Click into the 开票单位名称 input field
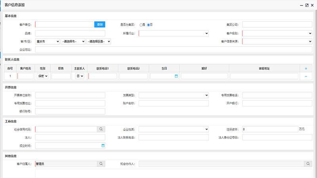The image size is (317, 178). pyautogui.click(x=70, y=95)
